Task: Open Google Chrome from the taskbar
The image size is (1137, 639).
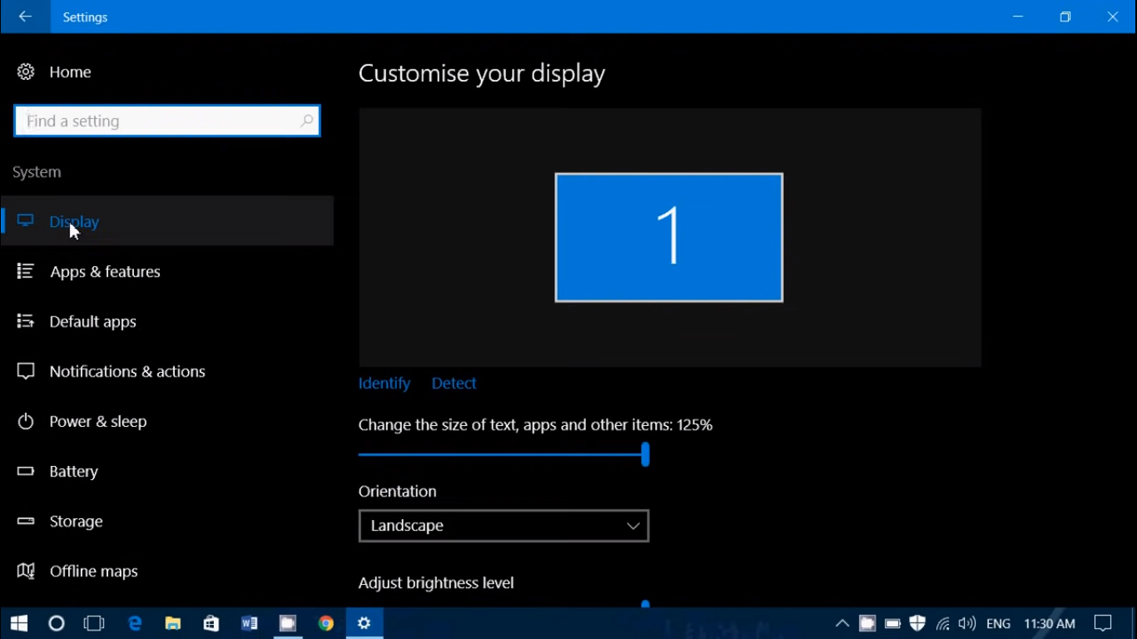Action: tap(326, 623)
